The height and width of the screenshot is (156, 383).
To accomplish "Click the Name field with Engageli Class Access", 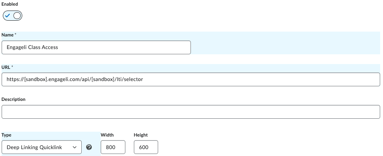I will [x=96, y=47].
